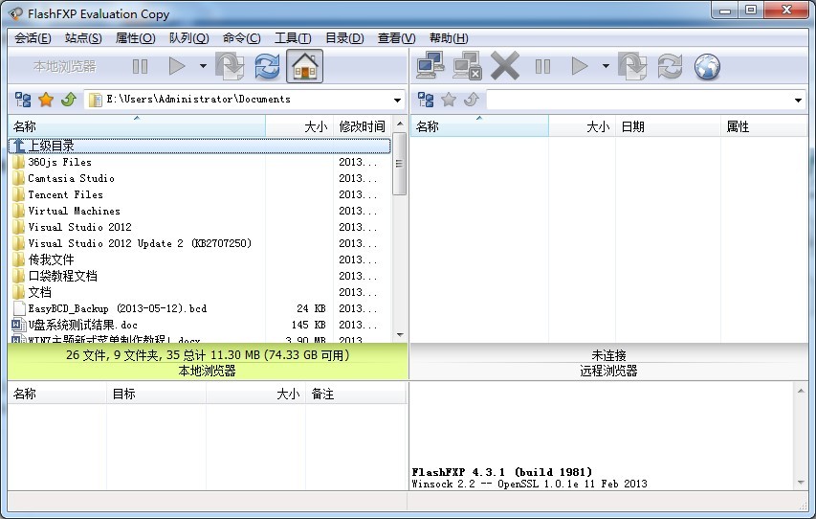Click the log pane scroll up arrow

click(801, 391)
